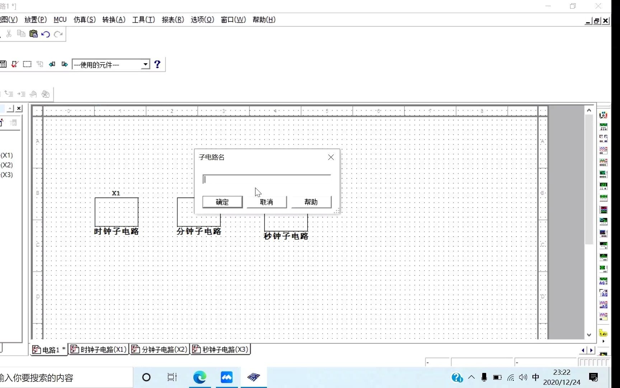Select the Distortion Analyzer instrument

pyautogui.click(x=603, y=245)
